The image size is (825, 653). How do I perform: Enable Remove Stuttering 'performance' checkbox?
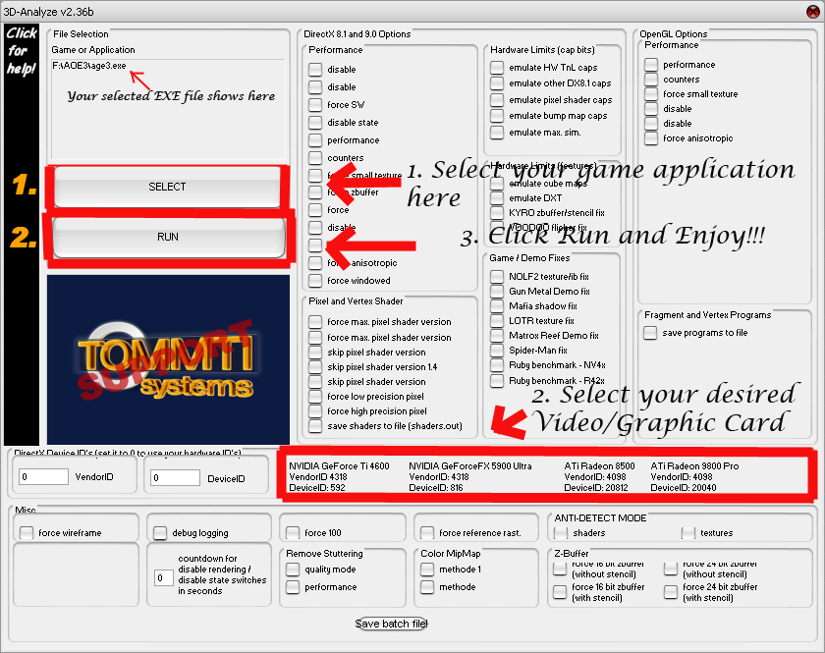pos(293,586)
